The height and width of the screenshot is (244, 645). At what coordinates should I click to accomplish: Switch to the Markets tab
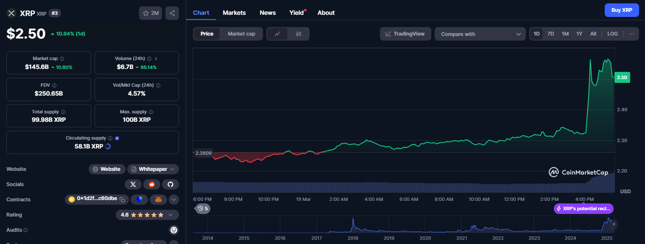[x=234, y=13]
